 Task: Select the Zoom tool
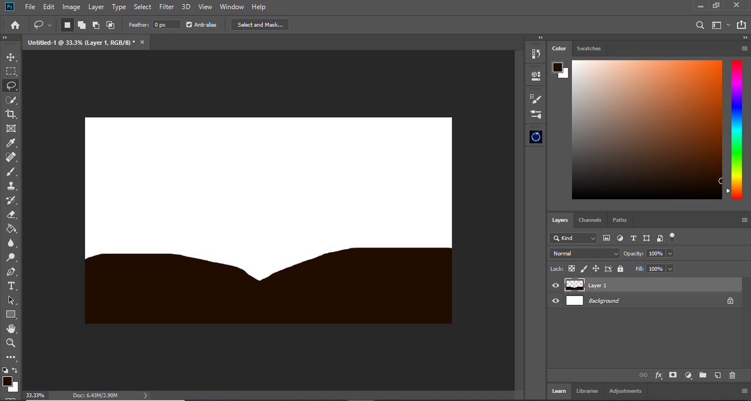pos(11,343)
